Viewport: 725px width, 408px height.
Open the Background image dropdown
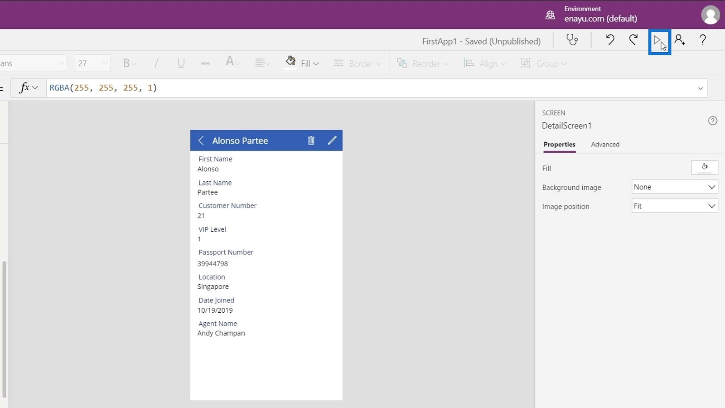[675, 187]
